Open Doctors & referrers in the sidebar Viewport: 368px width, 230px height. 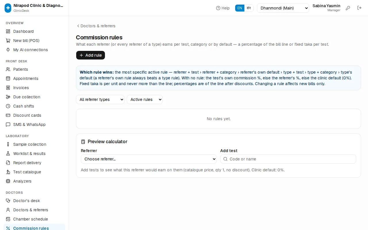pos(34,210)
